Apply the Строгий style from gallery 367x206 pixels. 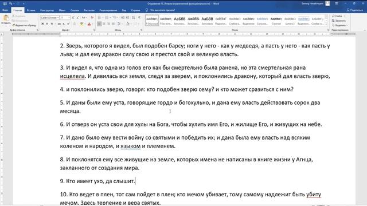276,21
